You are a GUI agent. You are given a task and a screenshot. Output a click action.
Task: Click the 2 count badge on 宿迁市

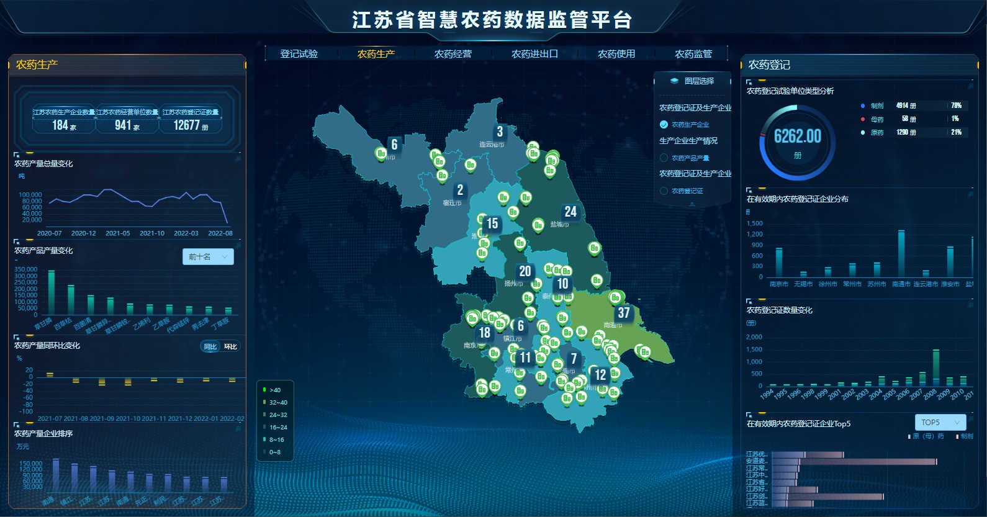pyautogui.click(x=460, y=190)
